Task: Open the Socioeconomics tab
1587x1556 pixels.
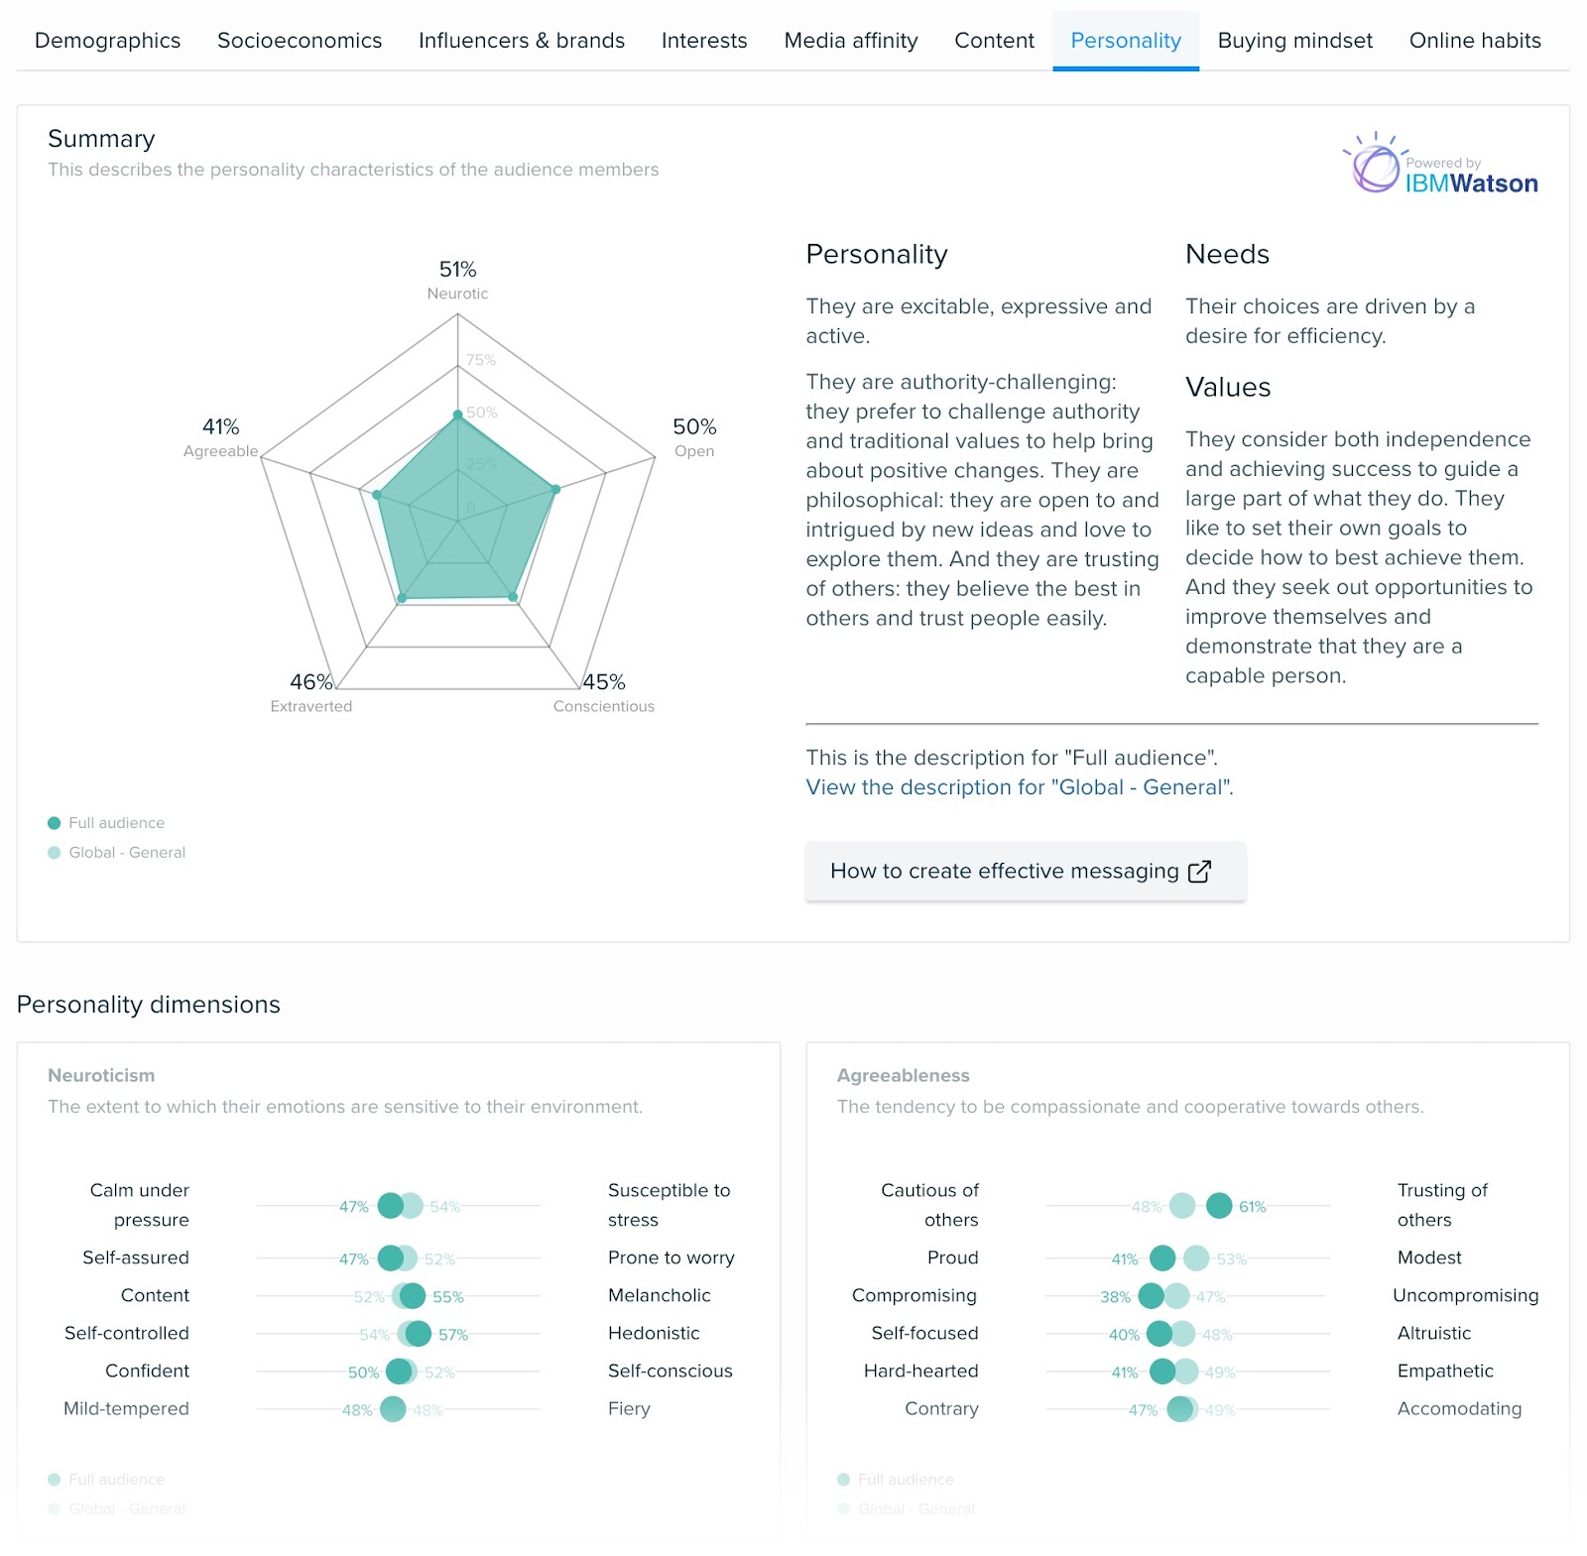Action: pyautogui.click(x=299, y=41)
